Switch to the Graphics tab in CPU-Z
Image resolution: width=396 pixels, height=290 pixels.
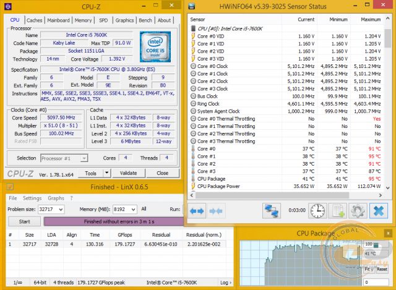click(x=124, y=20)
